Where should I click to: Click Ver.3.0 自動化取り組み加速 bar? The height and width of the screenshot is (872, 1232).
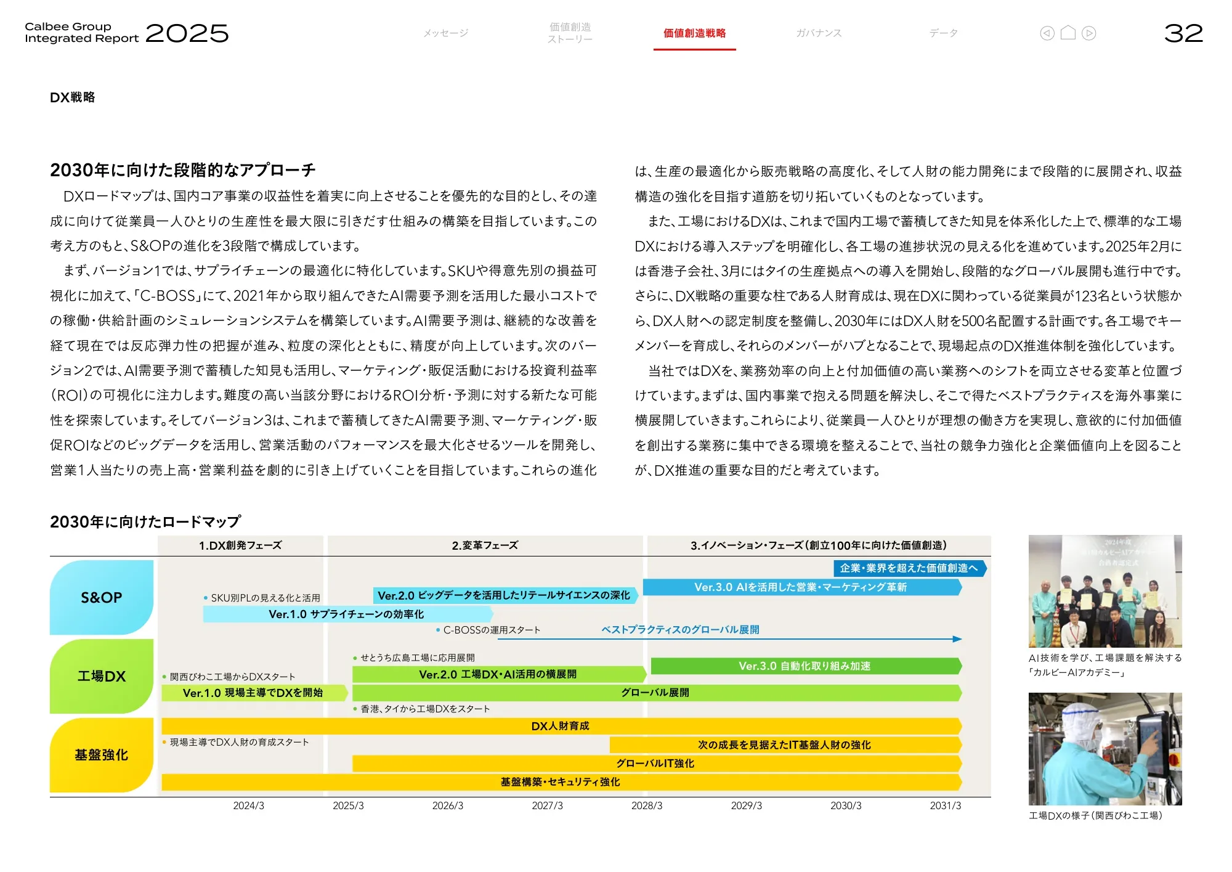point(806,666)
